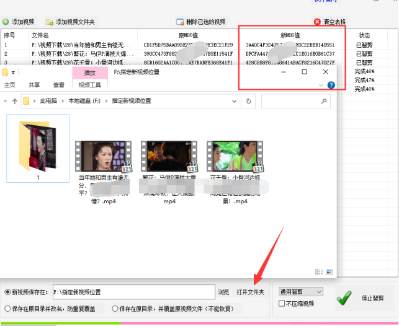Viewport: 399px width, 326px height.
Task: Click the folder icon in address bar
Action: 26,102
